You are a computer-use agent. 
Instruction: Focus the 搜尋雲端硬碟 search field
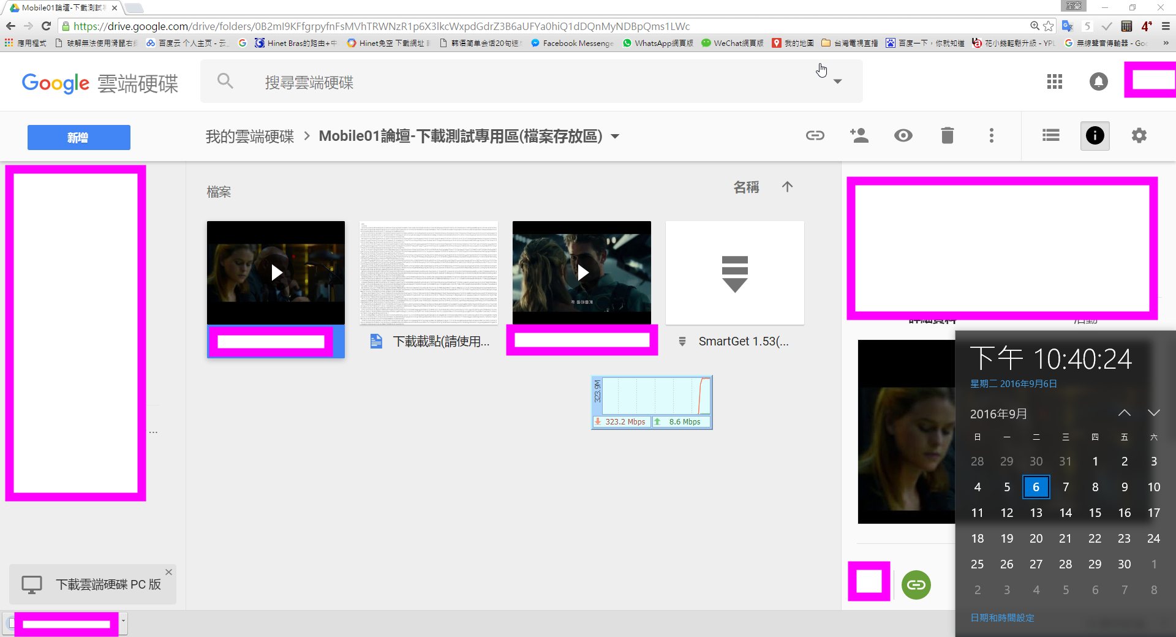click(532, 81)
